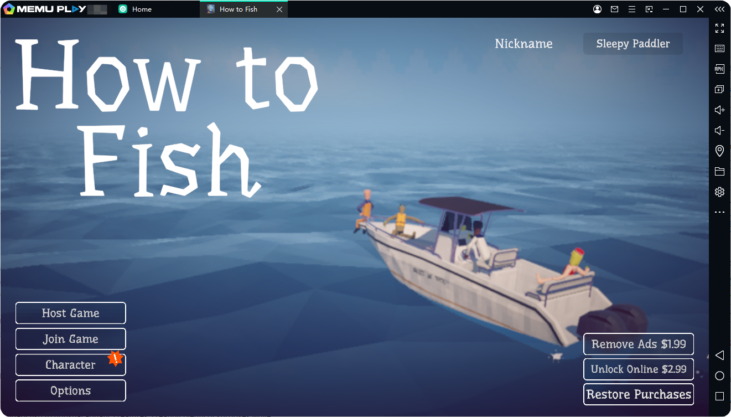Viewport: 731px width, 417px height.
Task: Click the Host Game button
Action: coord(70,313)
